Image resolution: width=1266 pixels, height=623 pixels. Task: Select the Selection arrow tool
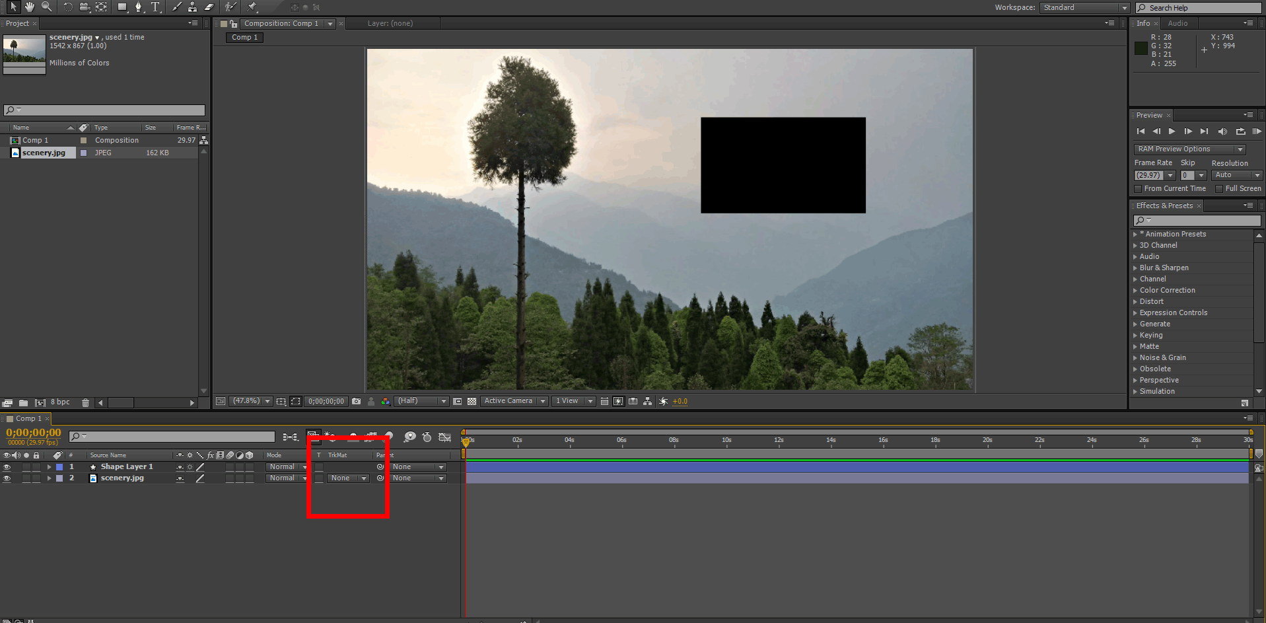tap(13, 7)
